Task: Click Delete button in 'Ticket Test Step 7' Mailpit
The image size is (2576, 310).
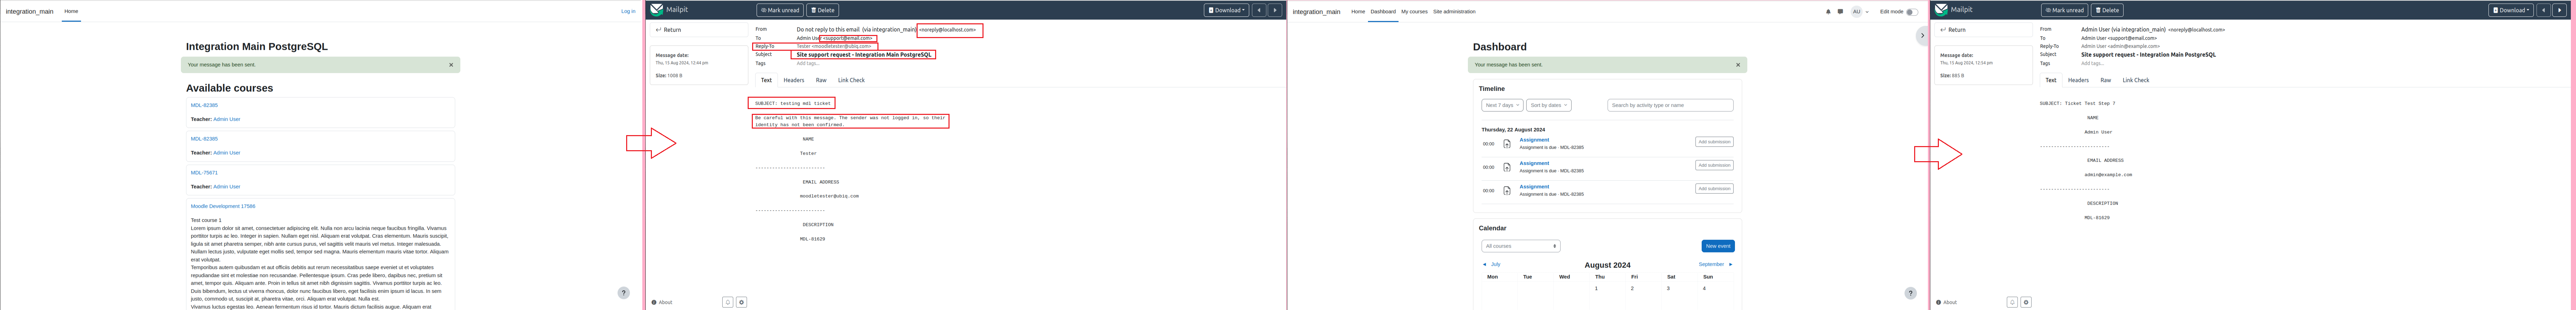Action: point(2107,10)
